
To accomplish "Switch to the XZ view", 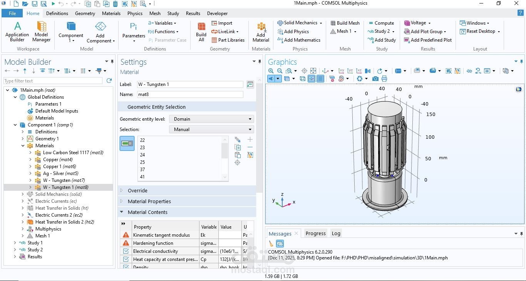I will click(359, 71).
